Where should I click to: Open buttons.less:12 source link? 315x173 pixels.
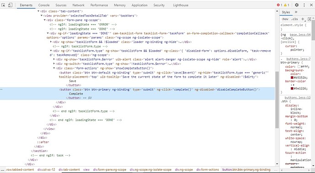[x=297, y=98]
